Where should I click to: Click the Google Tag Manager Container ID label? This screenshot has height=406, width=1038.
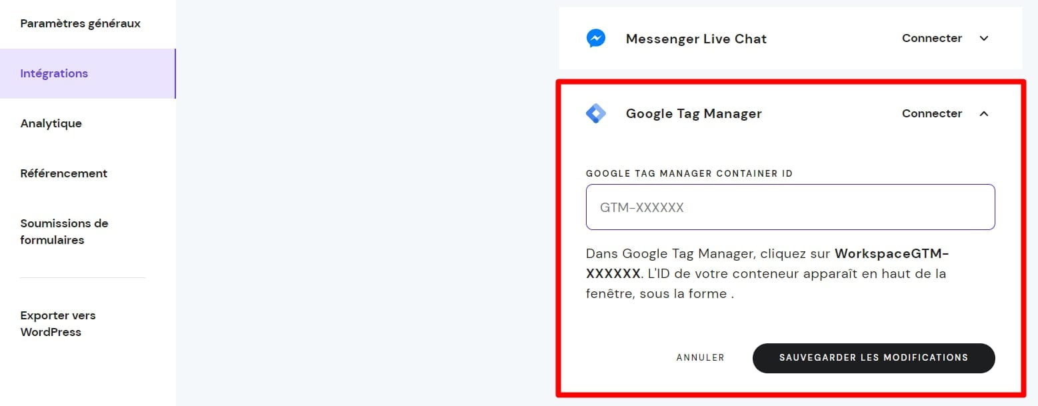689,173
